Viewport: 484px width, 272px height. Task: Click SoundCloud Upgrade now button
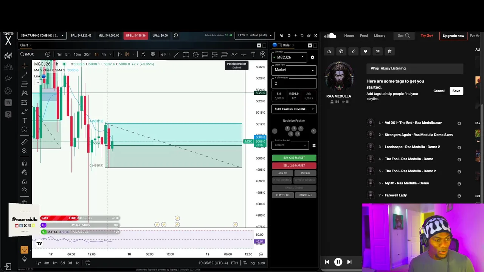pyautogui.click(x=453, y=36)
